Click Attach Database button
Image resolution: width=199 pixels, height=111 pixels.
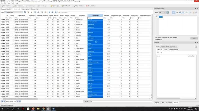click(x=79, y=6)
